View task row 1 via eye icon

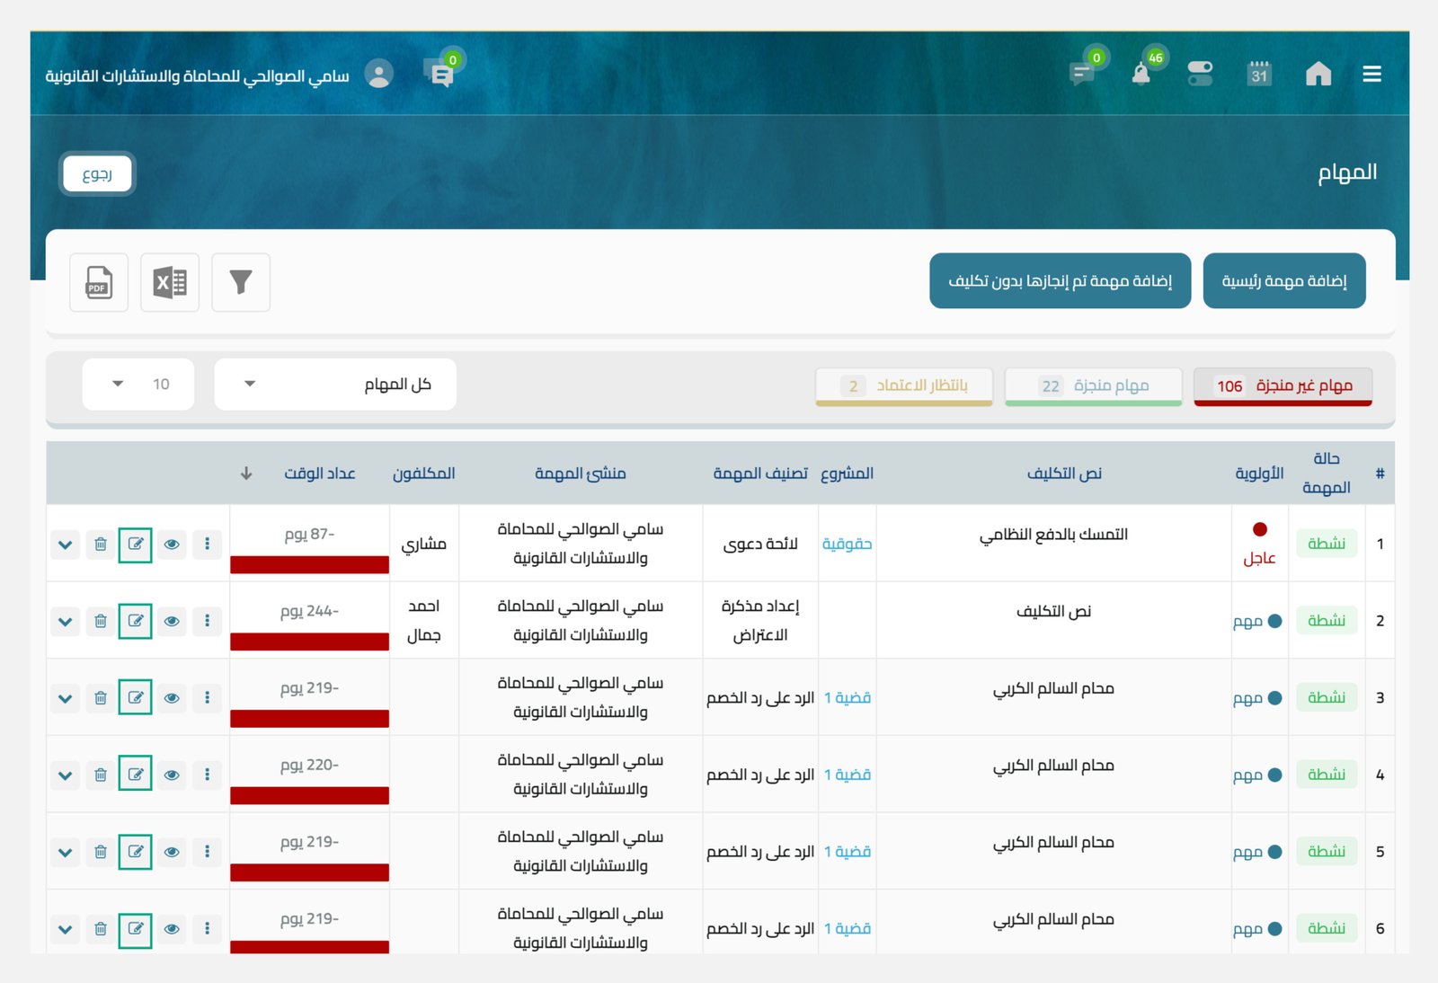[172, 545]
